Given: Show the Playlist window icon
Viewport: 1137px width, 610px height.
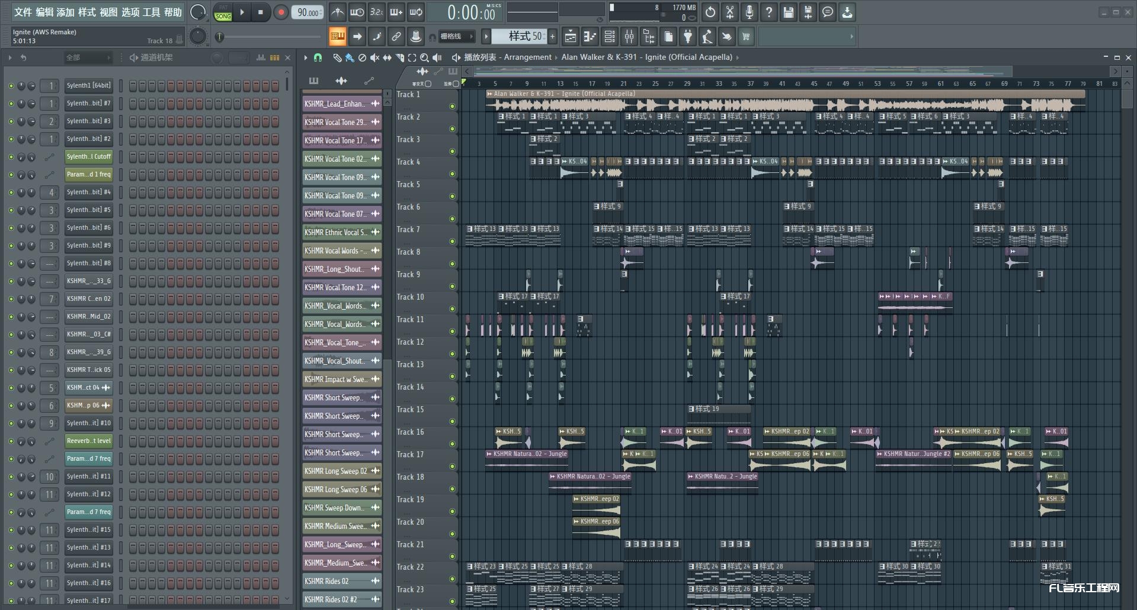Looking at the screenshot, I should coord(570,37).
